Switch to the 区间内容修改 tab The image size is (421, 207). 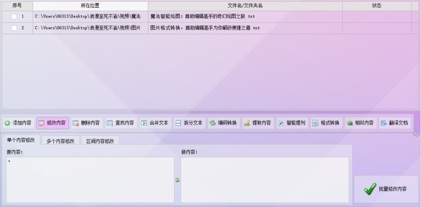(x=100, y=141)
